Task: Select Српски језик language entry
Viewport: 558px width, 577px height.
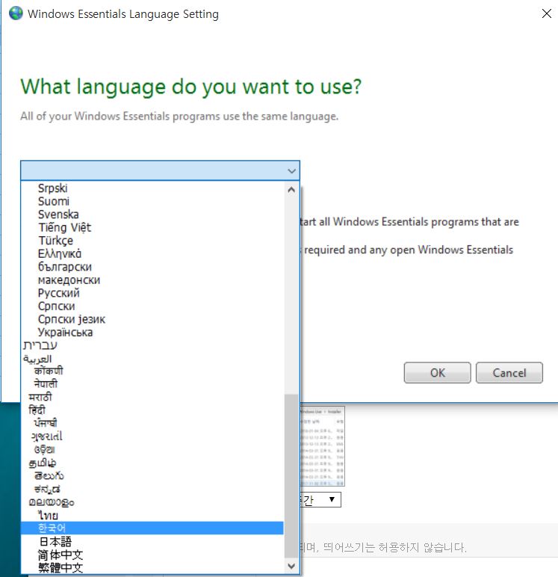Action: (x=152, y=319)
